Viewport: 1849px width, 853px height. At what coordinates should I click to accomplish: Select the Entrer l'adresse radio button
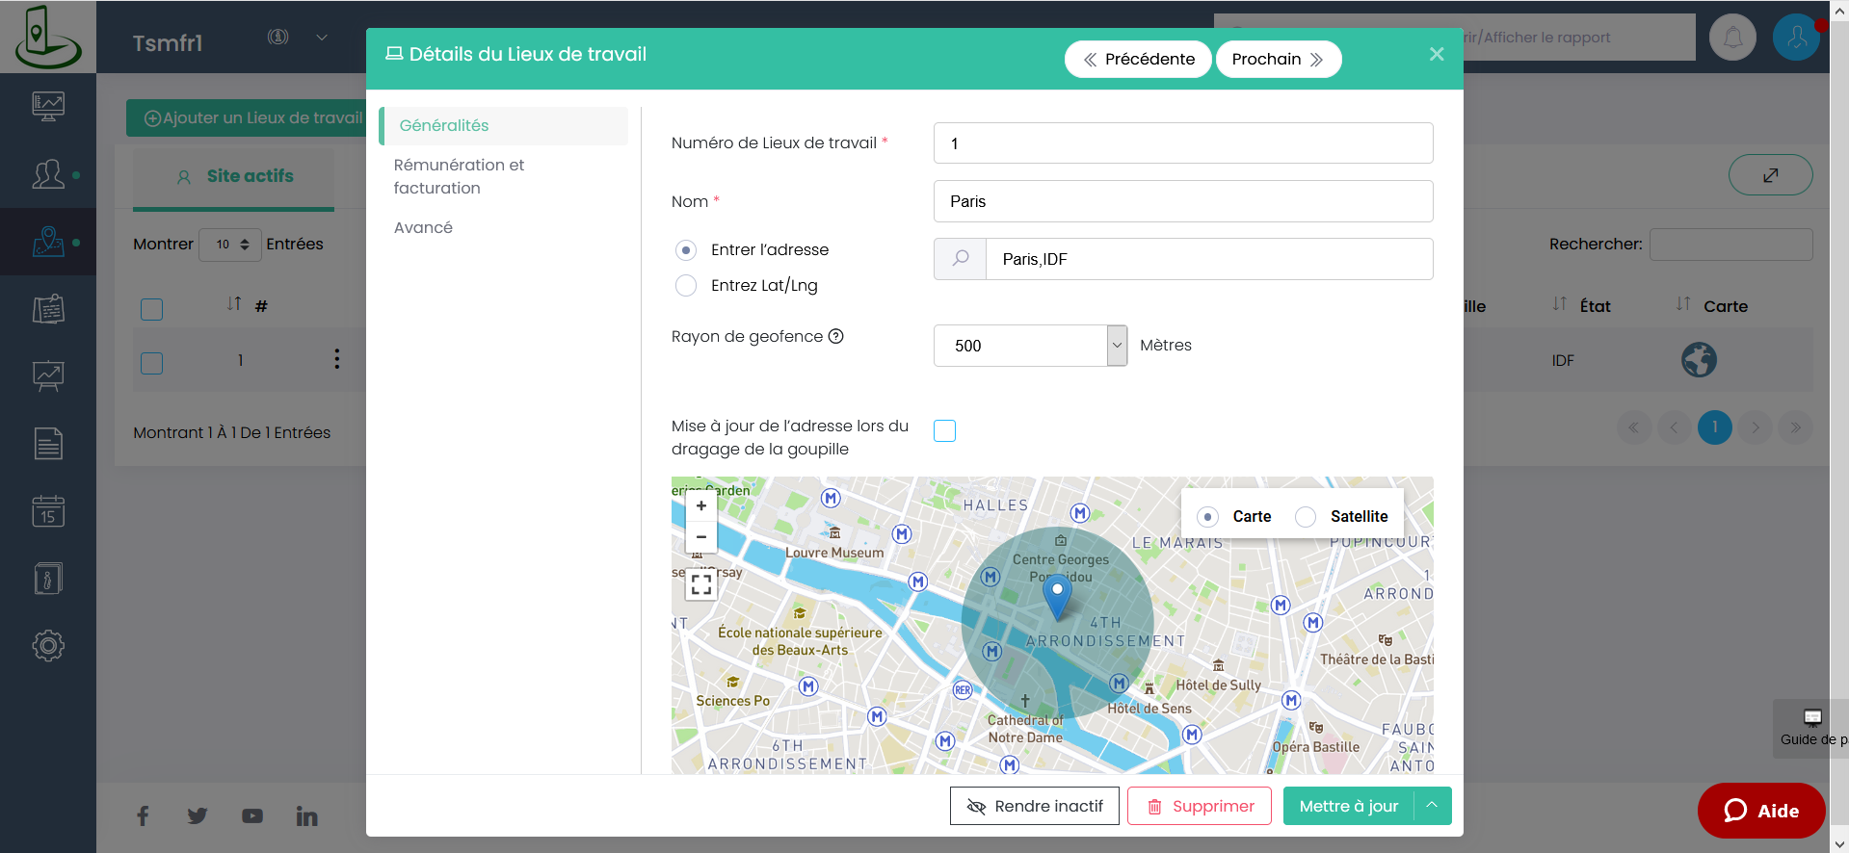click(x=686, y=250)
